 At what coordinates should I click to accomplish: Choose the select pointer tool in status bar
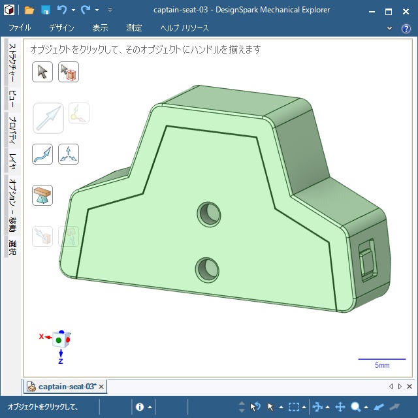click(270, 407)
